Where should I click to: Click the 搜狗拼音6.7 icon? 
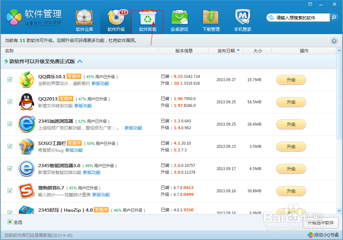tap(27, 191)
